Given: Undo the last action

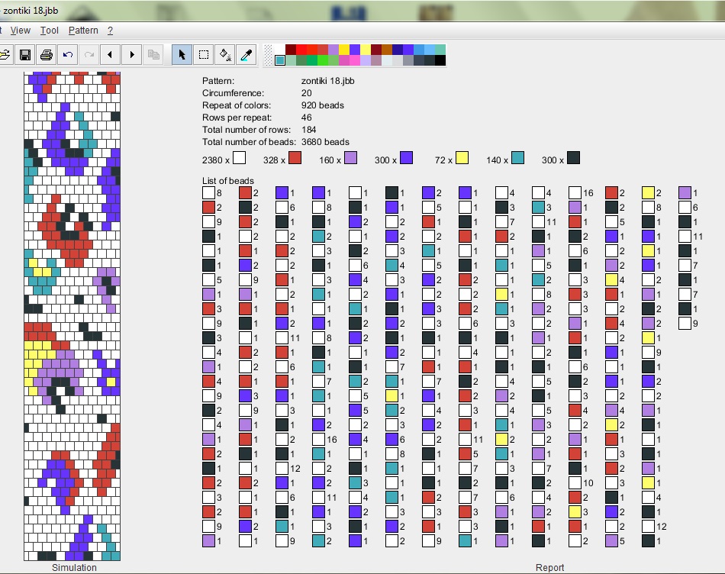Looking at the screenshot, I should tap(68, 54).
